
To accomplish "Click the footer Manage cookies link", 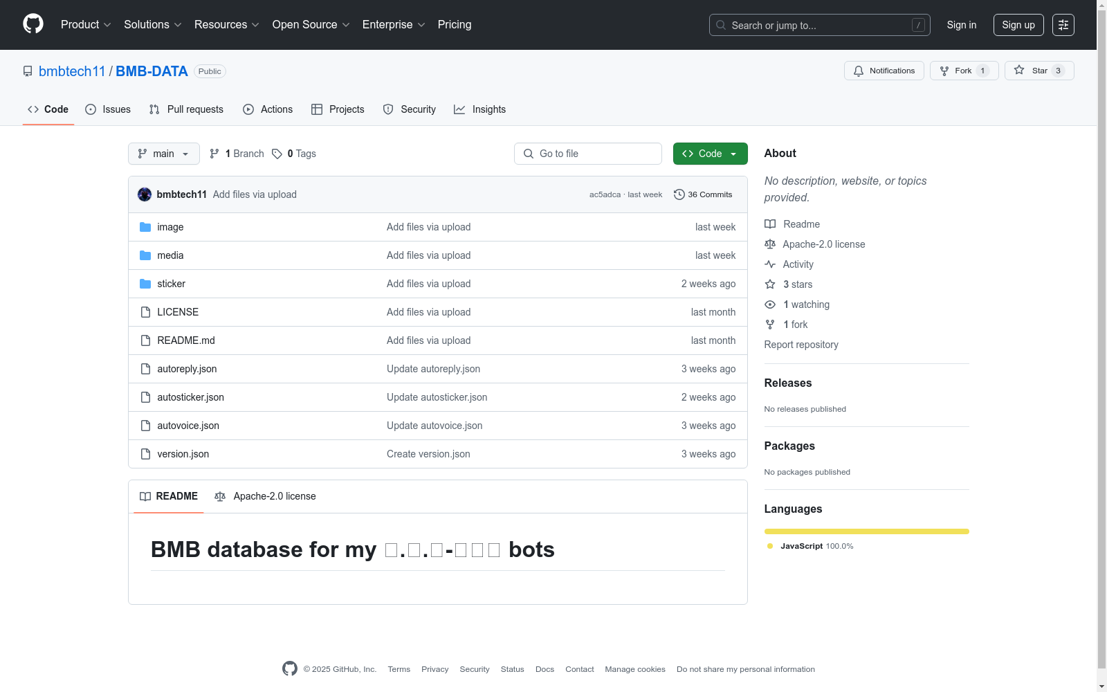I will click(635, 669).
